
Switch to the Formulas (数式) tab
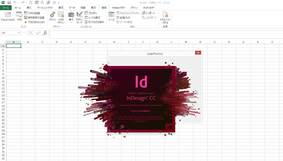coord(61,8)
